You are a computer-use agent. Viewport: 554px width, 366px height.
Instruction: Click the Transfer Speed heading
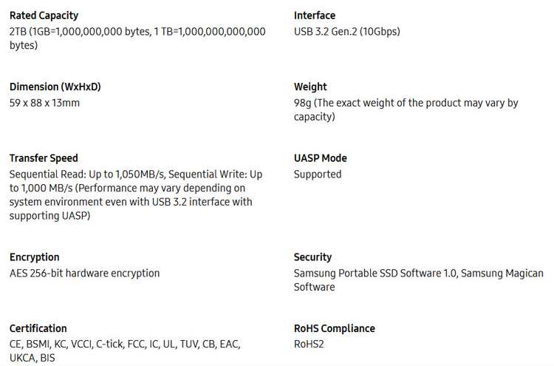[44, 158]
